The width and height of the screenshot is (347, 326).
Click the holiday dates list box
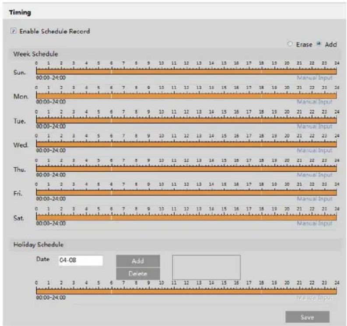click(206, 267)
